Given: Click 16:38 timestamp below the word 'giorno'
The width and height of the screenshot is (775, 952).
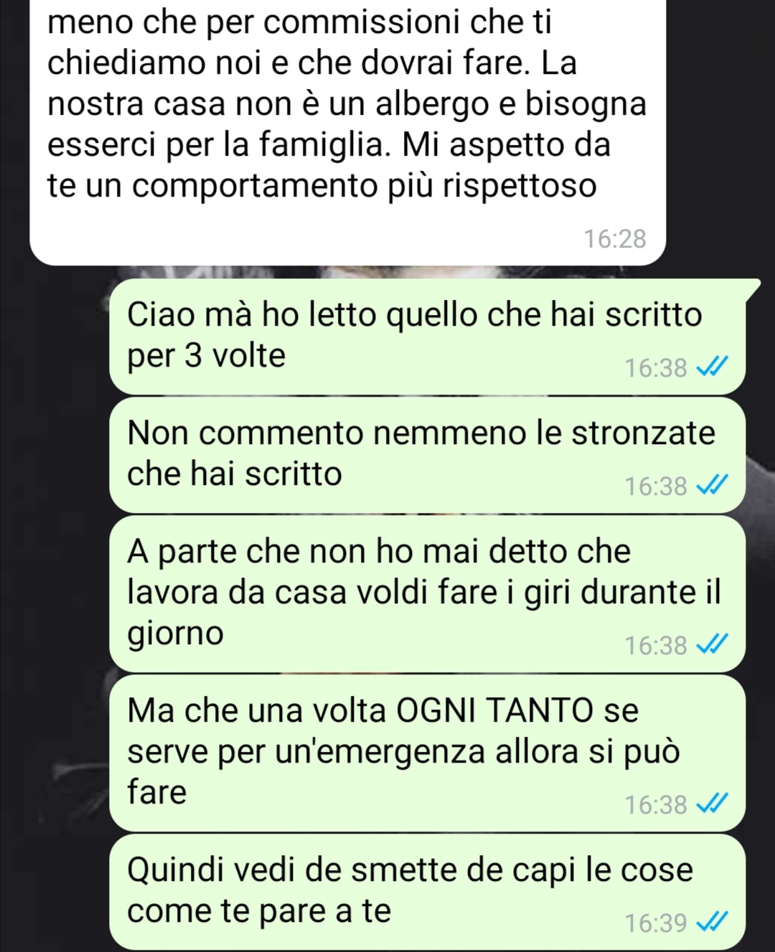Looking at the screenshot, I should point(656,646).
